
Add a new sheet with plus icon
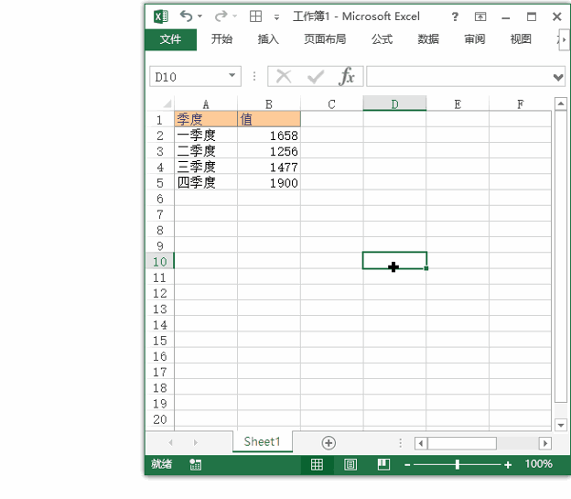(x=329, y=442)
